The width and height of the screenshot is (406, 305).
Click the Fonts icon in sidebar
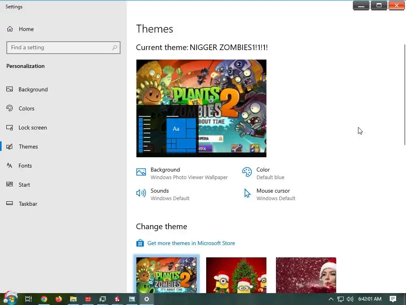[10, 166]
